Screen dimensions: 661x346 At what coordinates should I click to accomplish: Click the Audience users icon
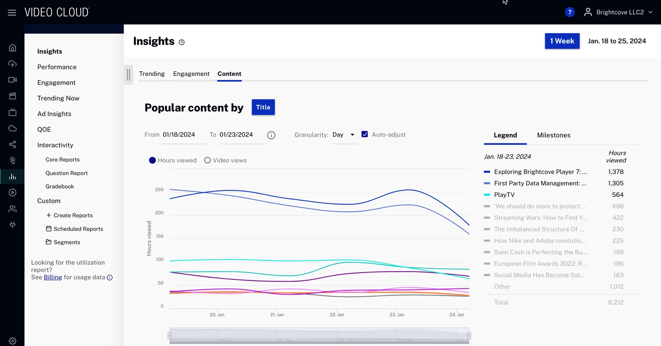(12, 209)
